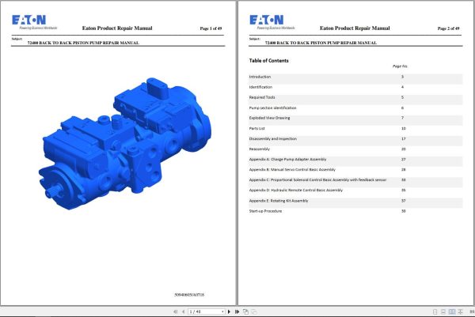Open the page number dropdown arrow
The image size is (475, 317).
222,311
